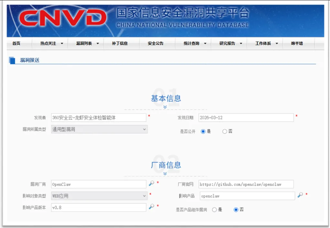Select 是 for 是否公开
Screen dimensions: 330x228
click(203, 131)
